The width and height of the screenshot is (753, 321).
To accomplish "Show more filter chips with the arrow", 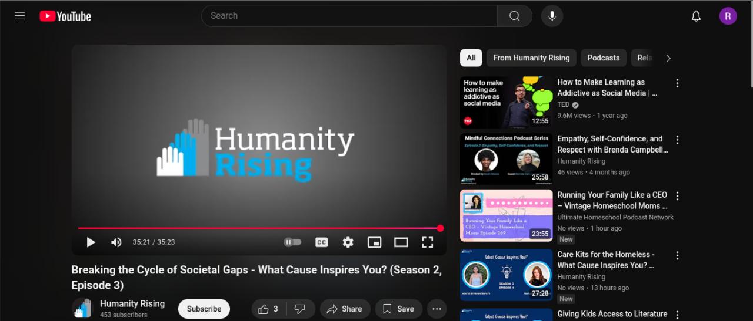I will pos(668,58).
